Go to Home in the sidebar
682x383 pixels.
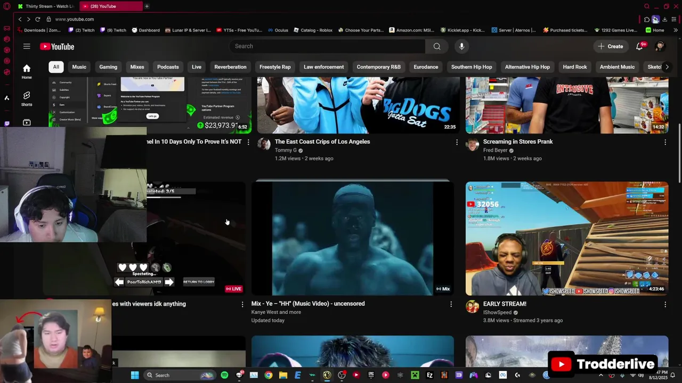coord(27,71)
